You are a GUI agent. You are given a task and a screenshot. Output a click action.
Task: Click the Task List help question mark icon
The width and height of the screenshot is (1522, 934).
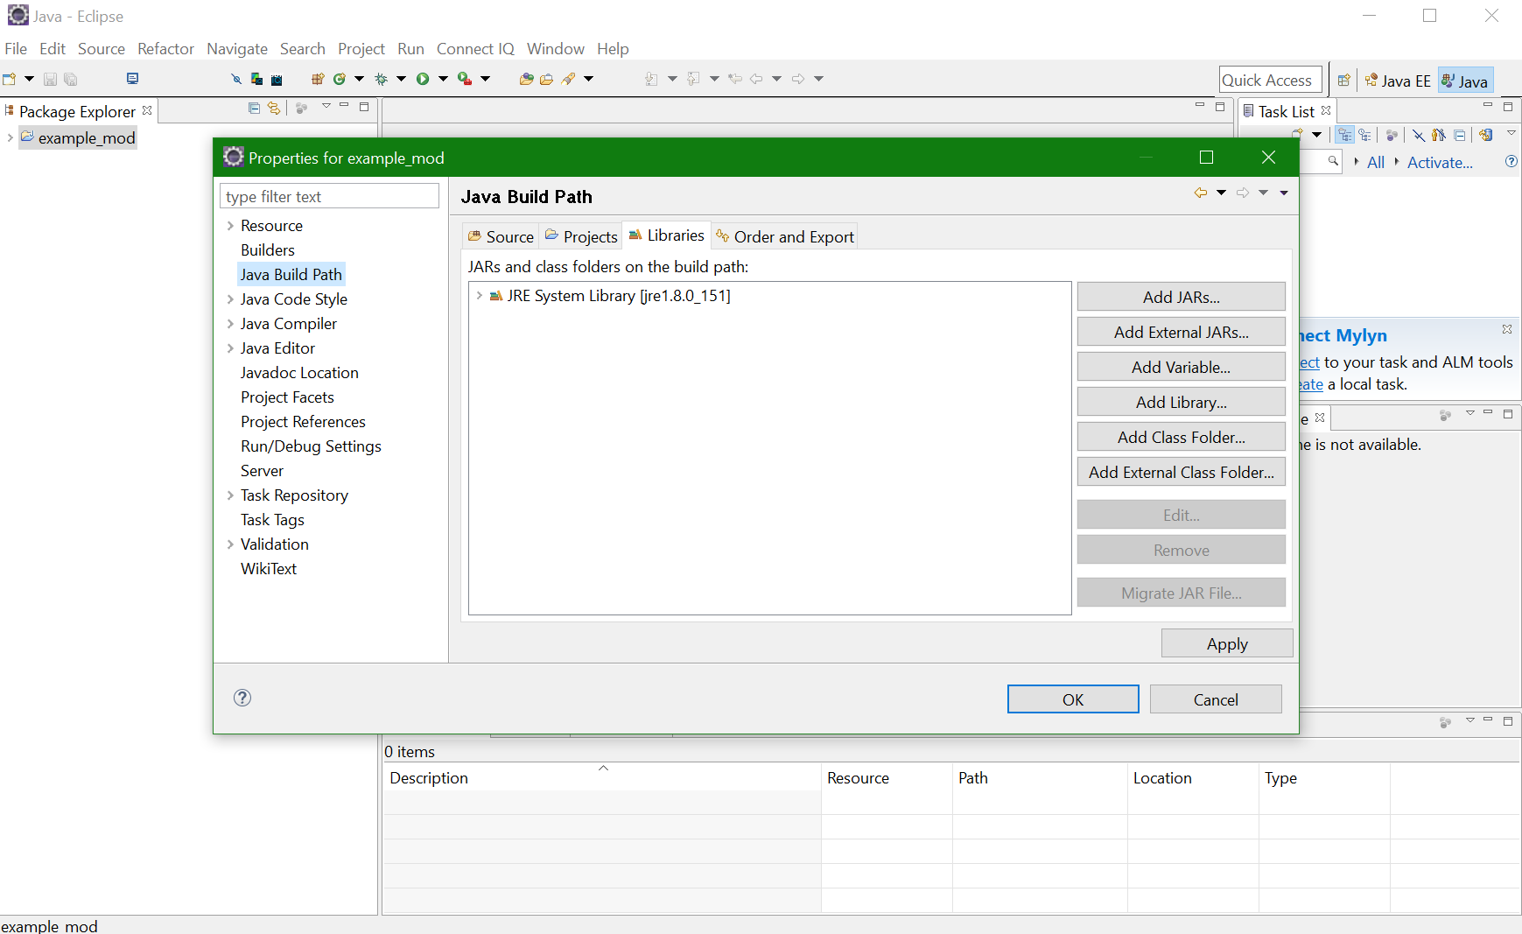pyautogui.click(x=1511, y=161)
